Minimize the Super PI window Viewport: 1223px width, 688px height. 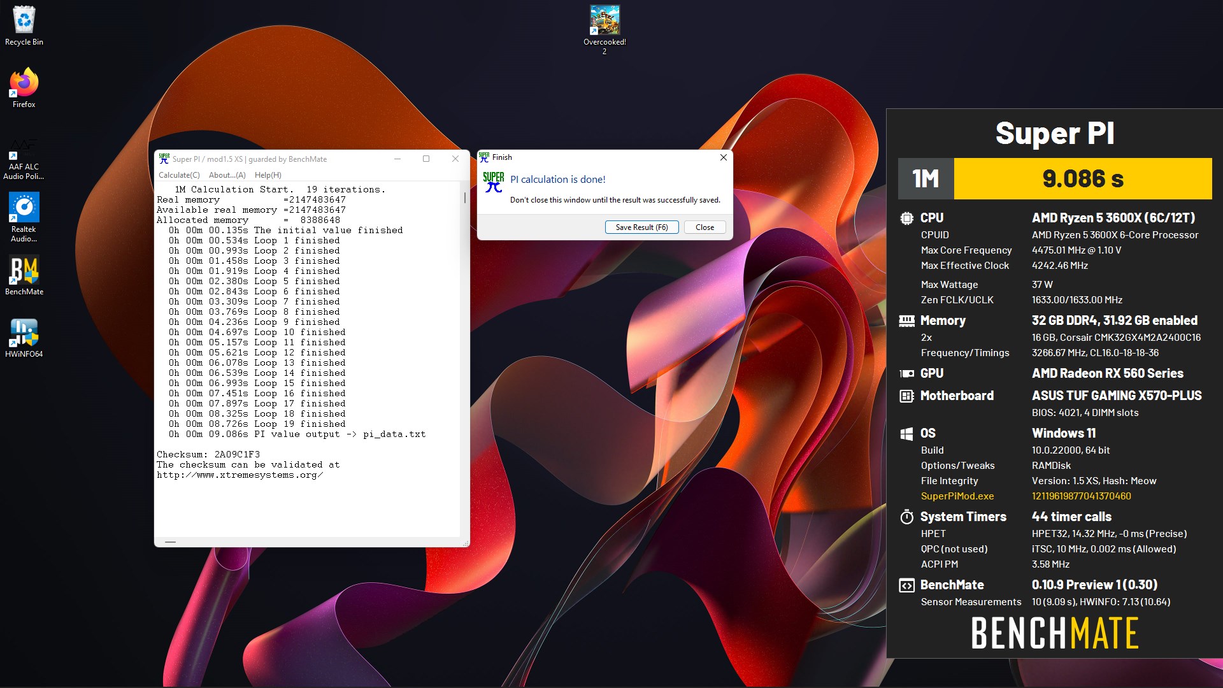click(x=397, y=159)
